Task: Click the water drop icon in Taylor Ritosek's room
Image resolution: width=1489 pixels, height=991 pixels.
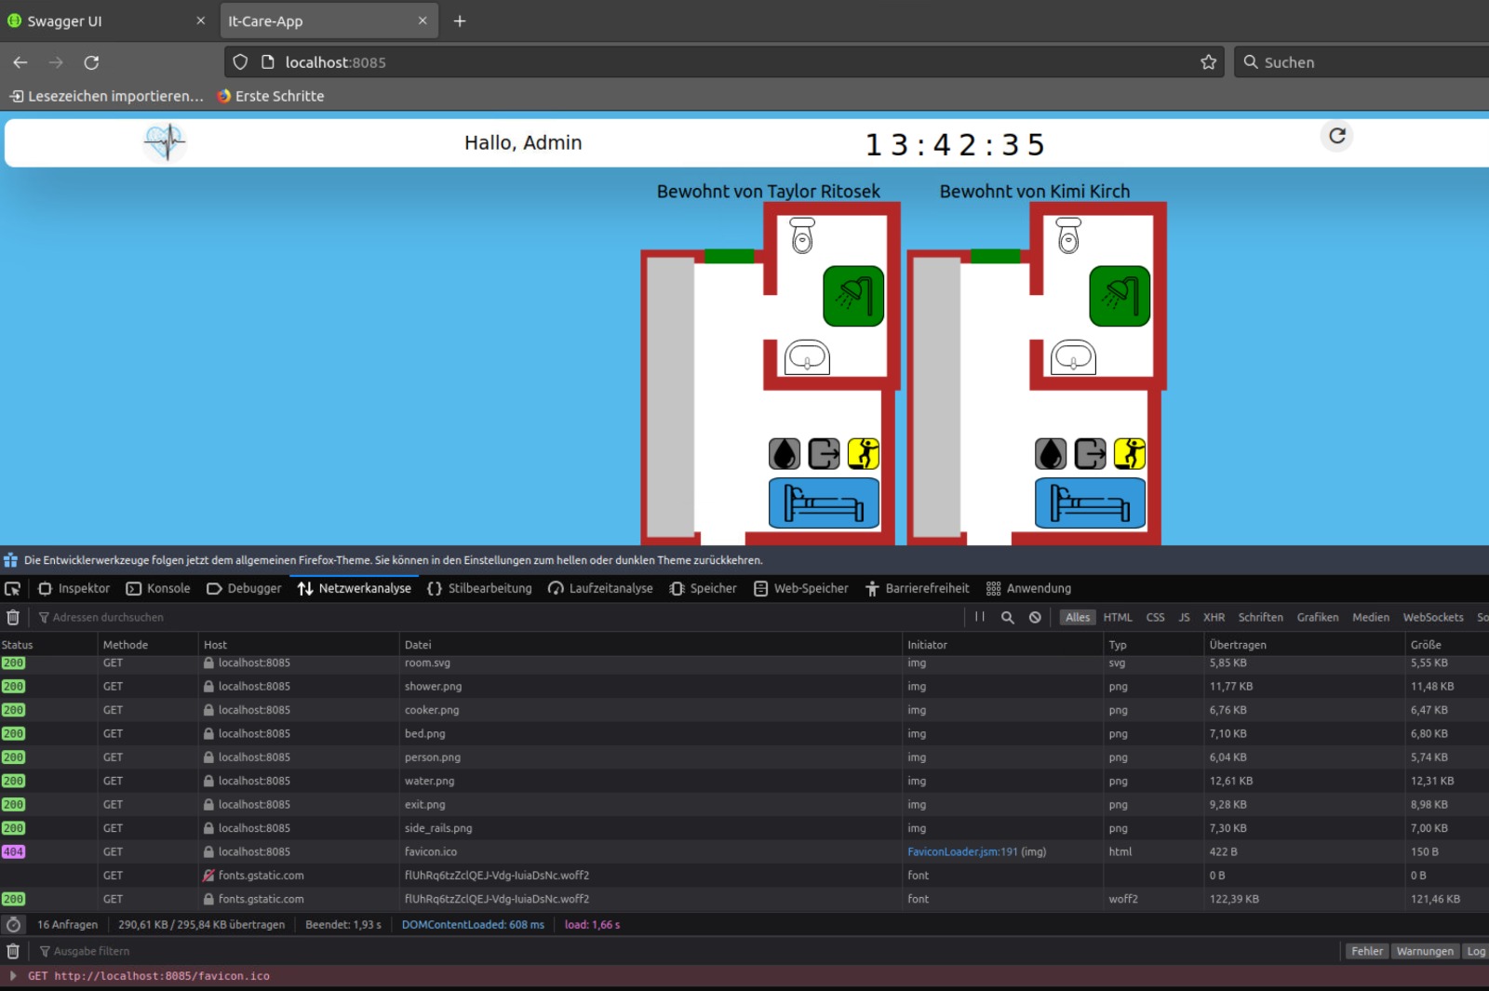Action: coord(785,454)
